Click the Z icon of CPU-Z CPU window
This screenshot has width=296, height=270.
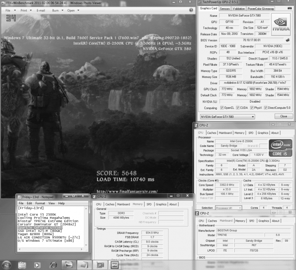pyautogui.click(x=197, y=125)
